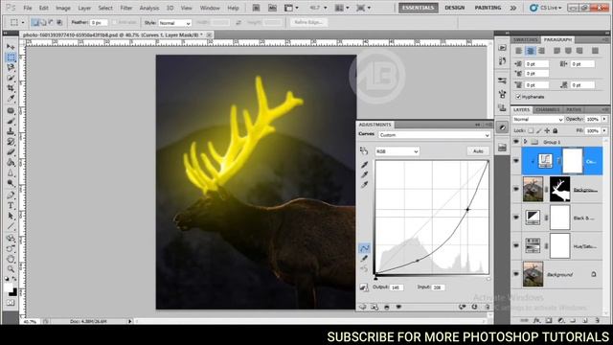Switch to the Paths tab

[574, 110]
